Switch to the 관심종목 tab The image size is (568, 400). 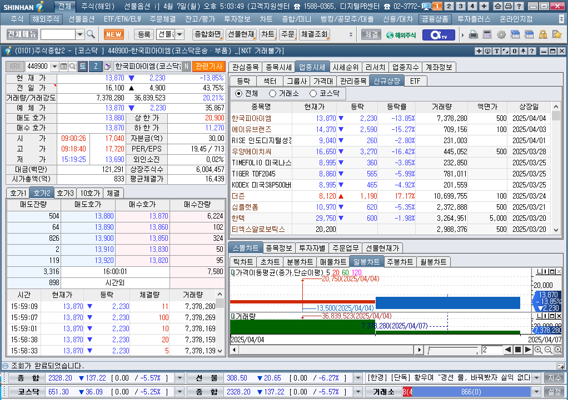pos(245,67)
